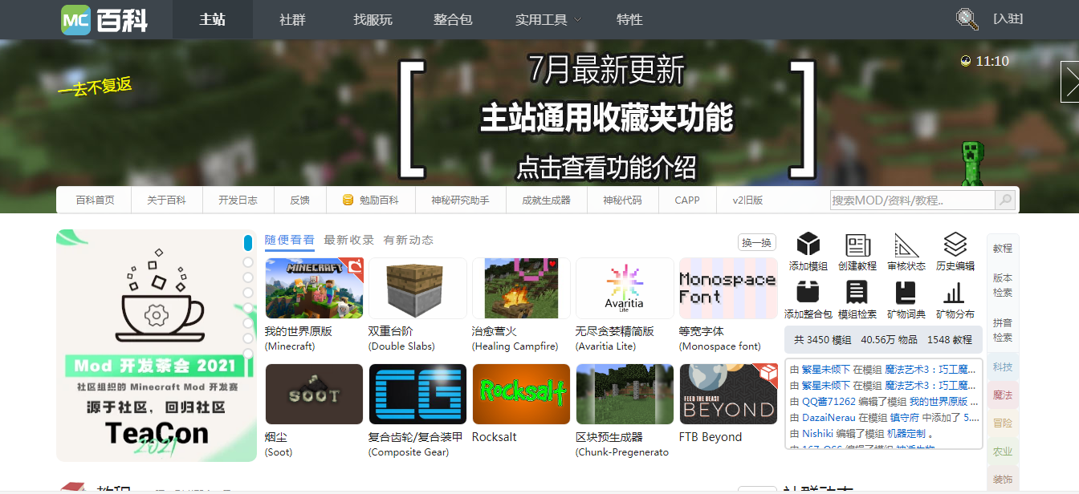Select the 冒险 category in sidebar

point(1003,423)
